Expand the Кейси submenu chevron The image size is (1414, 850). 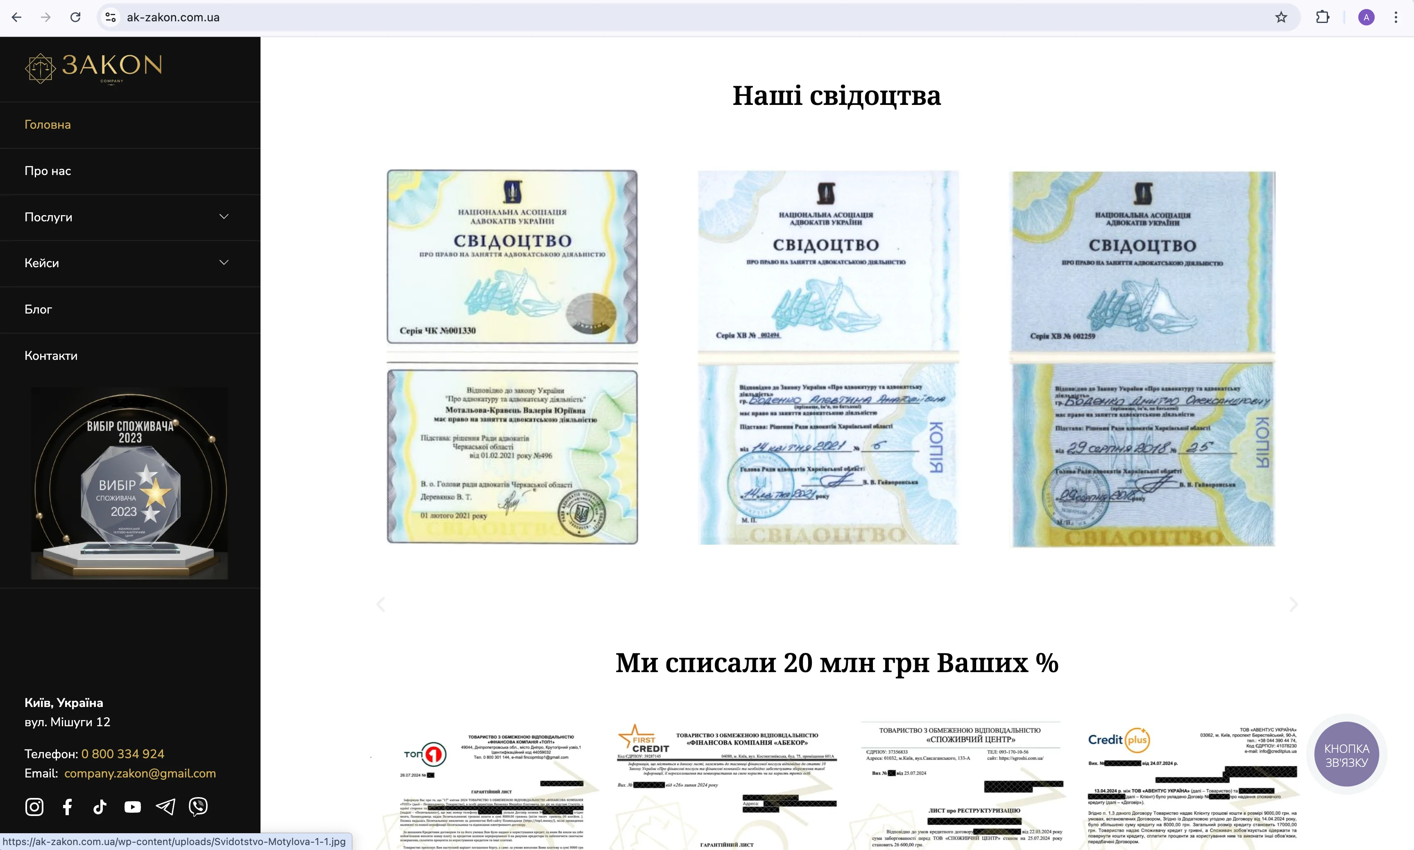pos(224,262)
